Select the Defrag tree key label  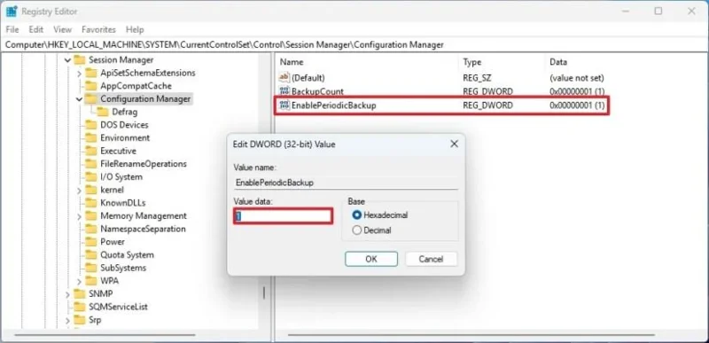pyautogui.click(x=125, y=112)
